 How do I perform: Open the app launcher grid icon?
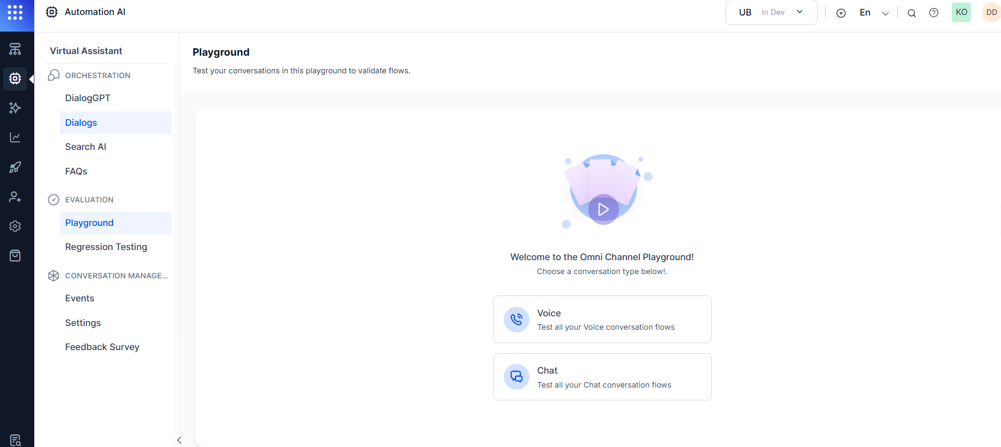(15, 13)
